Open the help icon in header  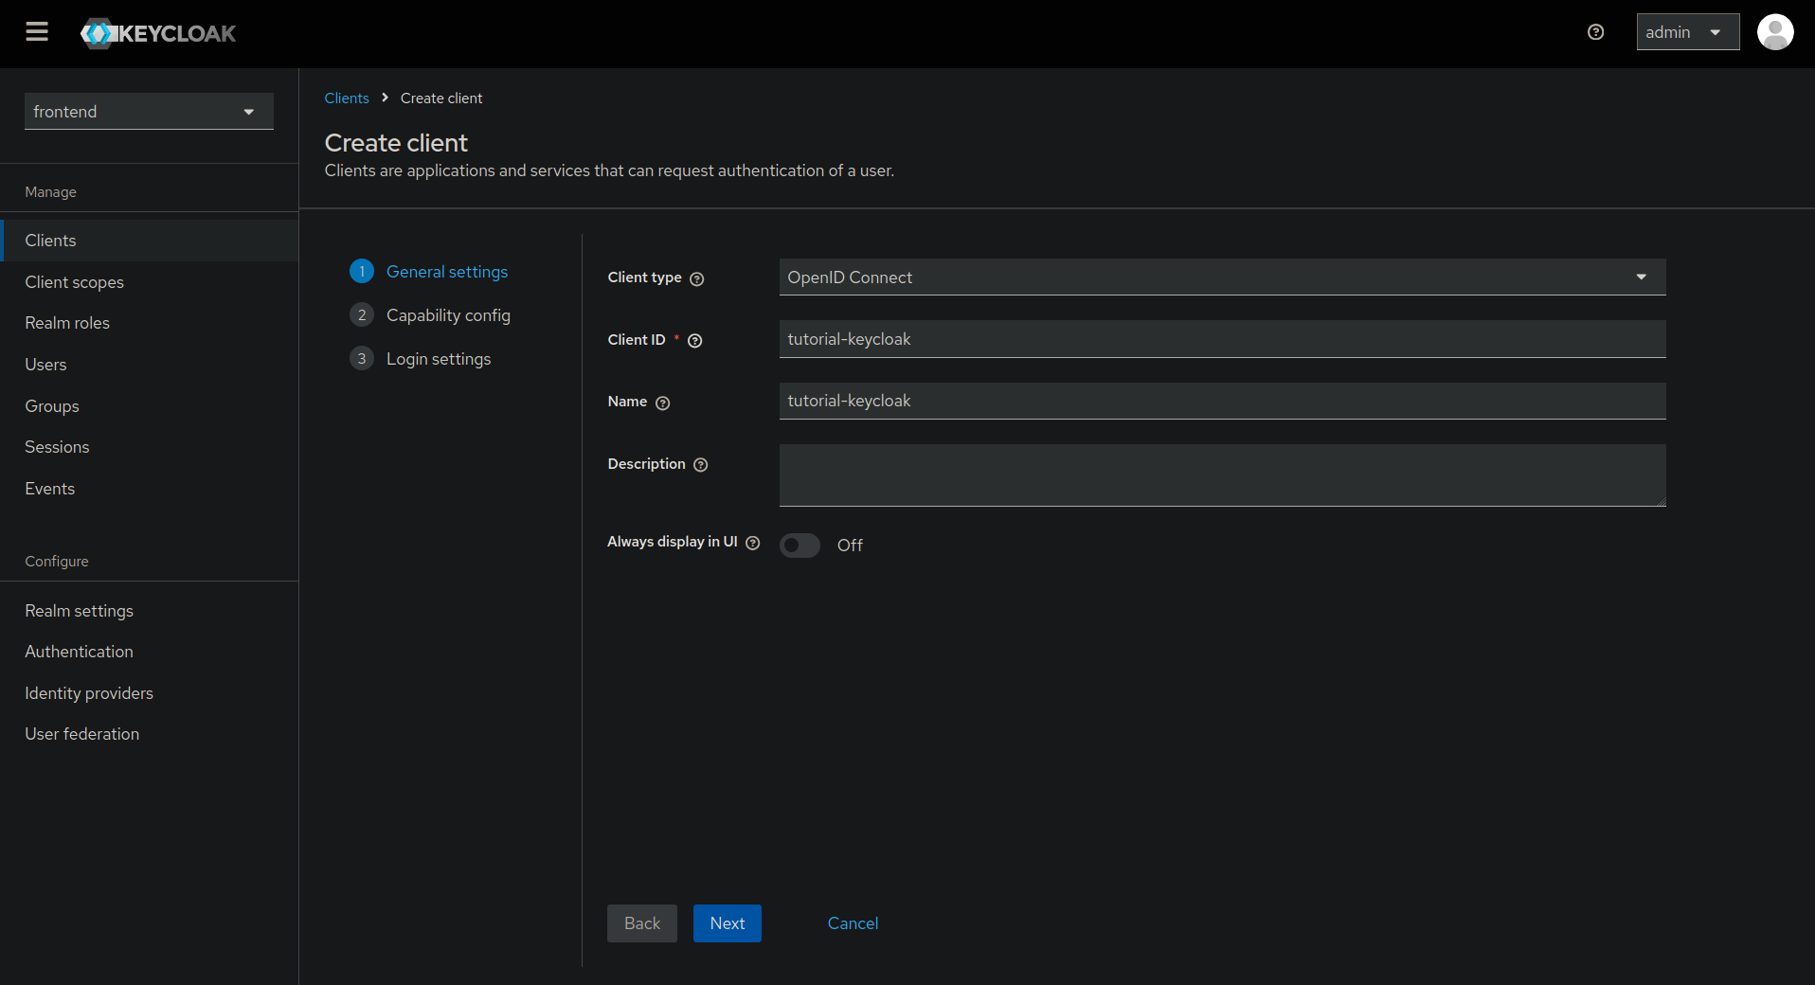point(1595,32)
